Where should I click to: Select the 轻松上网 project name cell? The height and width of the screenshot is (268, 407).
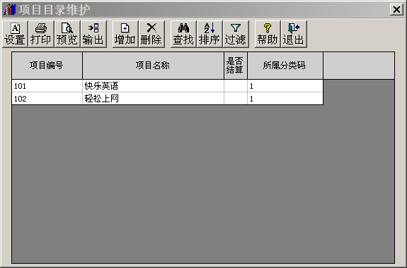(153, 98)
